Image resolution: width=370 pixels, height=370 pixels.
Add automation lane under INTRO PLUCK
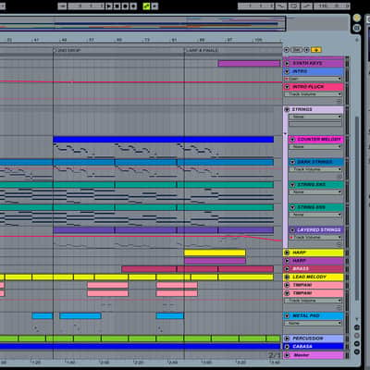click(339, 101)
